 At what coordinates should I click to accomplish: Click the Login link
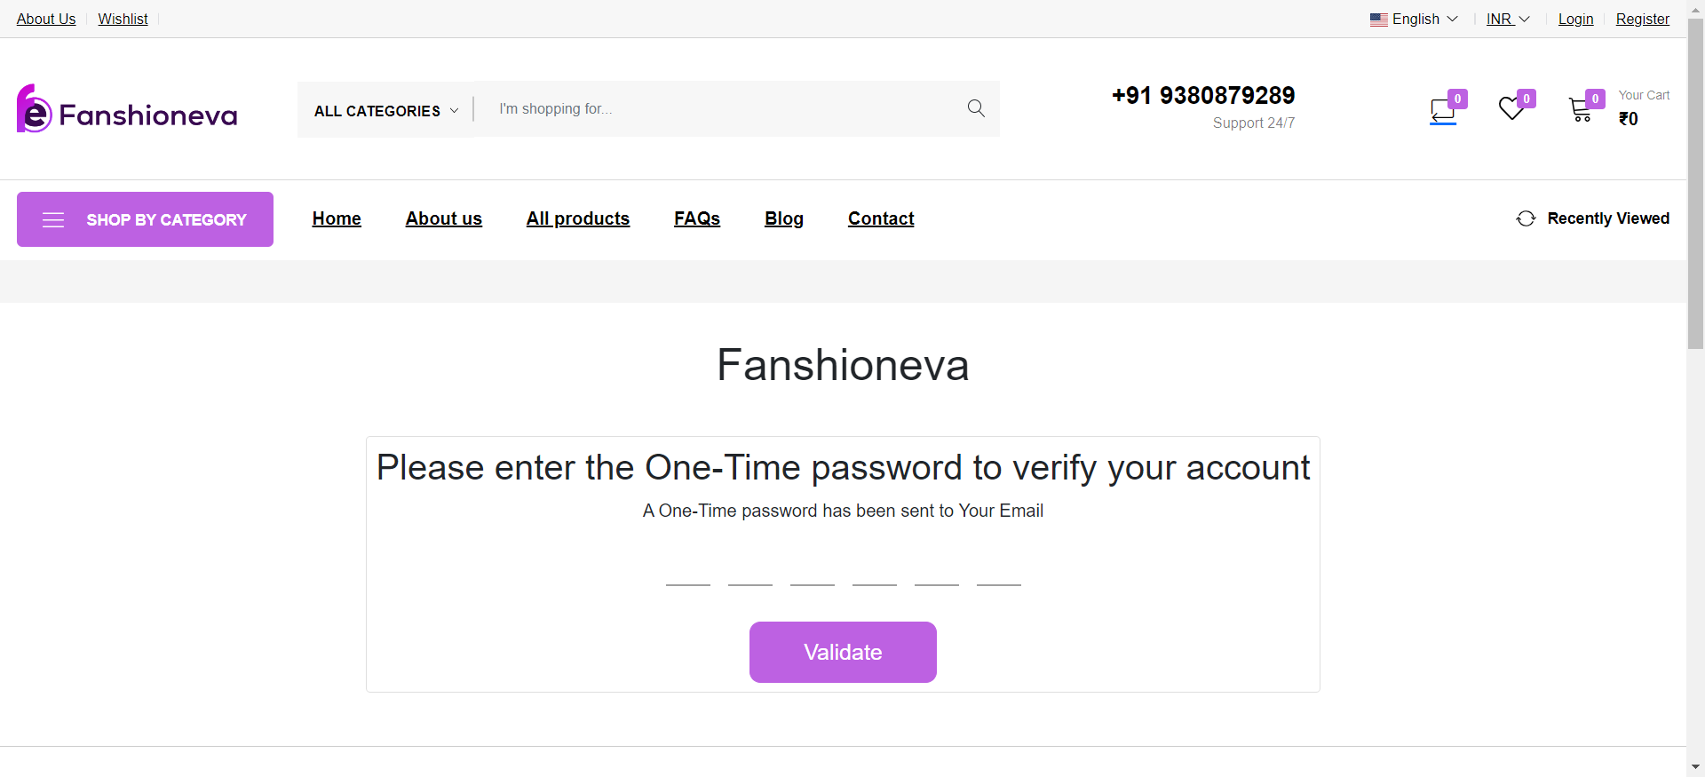pos(1575,20)
